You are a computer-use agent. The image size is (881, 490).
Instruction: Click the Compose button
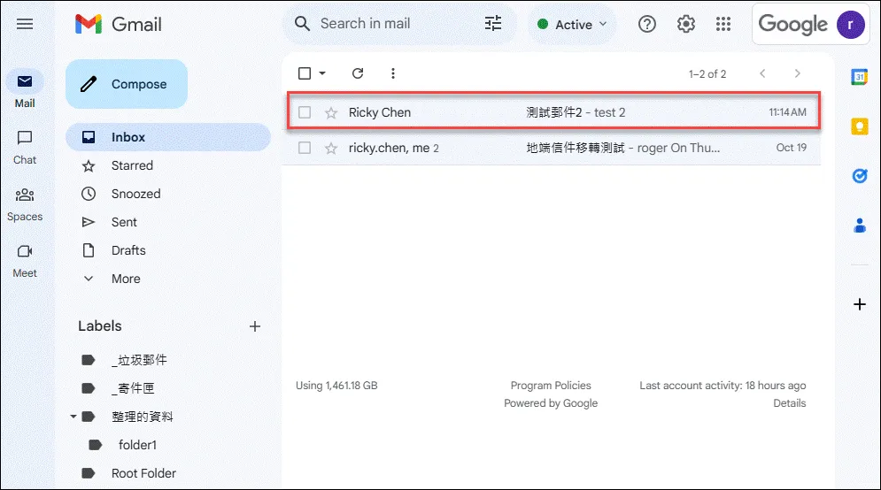[127, 84]
